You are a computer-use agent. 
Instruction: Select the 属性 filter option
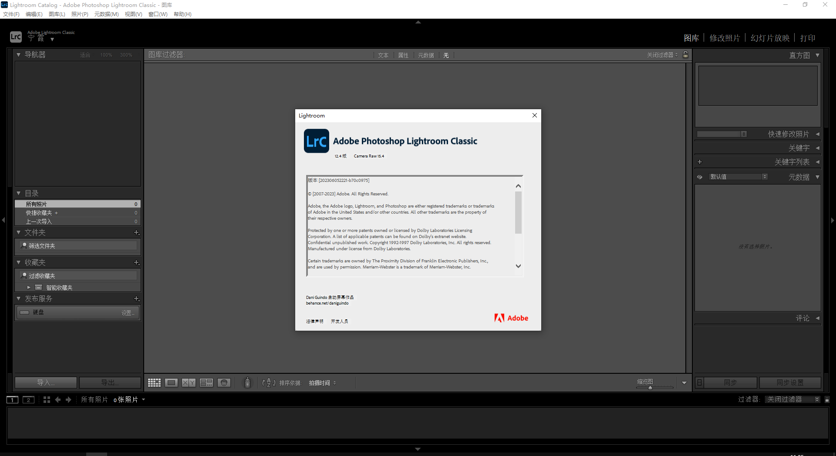click(x=403, y=55)
